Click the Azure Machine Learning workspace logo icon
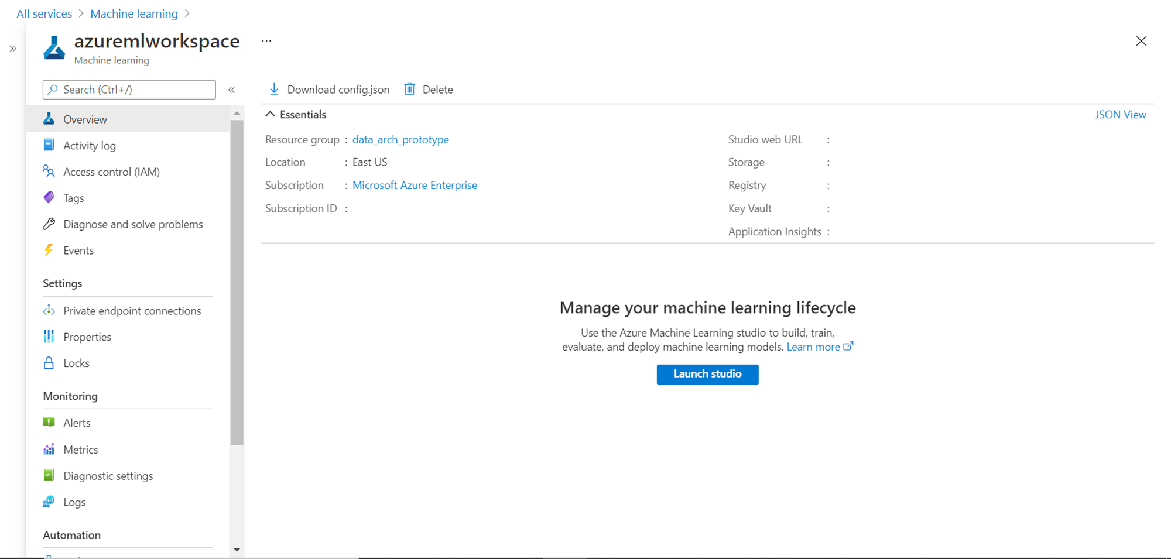Viewport: 1171px width, 559px height. 54,48
